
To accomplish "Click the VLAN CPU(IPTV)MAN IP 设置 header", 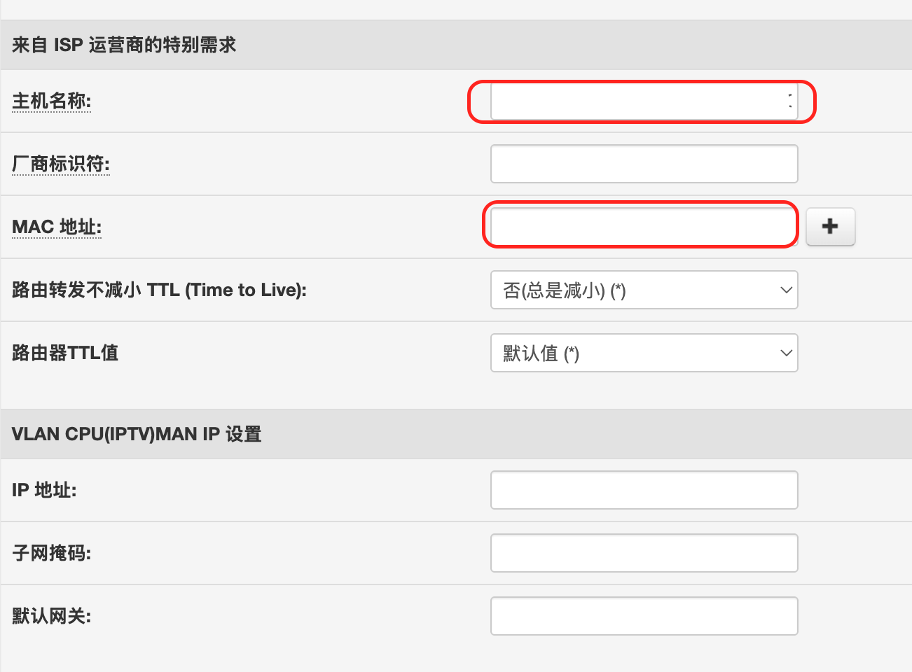I will (x=137, y=434).
